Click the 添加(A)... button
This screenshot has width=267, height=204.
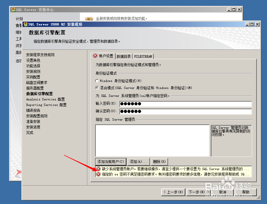pos(138,162)
